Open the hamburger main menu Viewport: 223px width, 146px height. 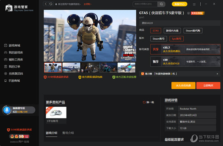(194, 4)
